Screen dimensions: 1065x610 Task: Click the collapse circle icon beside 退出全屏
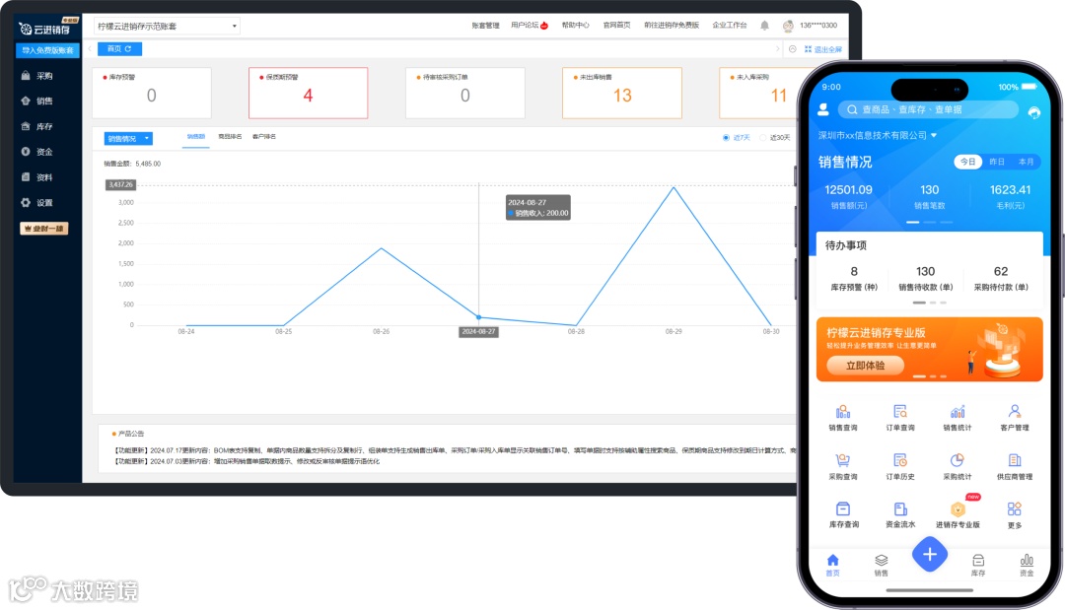pos(792,49)
